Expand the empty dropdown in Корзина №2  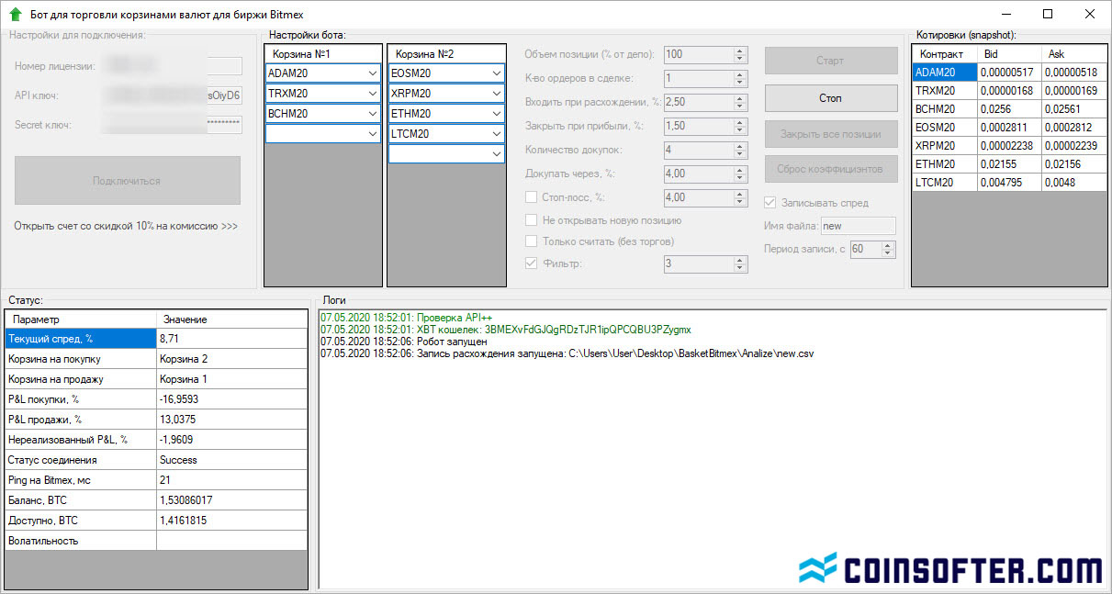coord(497,153)
